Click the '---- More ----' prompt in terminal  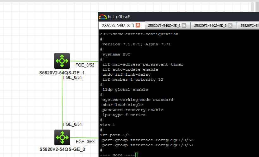click(x=117, y=155)
